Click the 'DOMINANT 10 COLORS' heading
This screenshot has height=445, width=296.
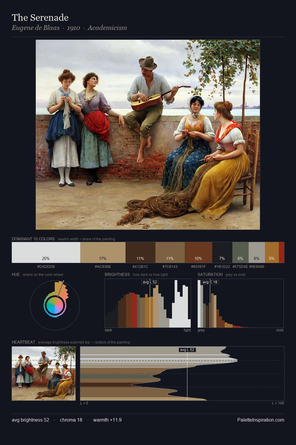33,239
